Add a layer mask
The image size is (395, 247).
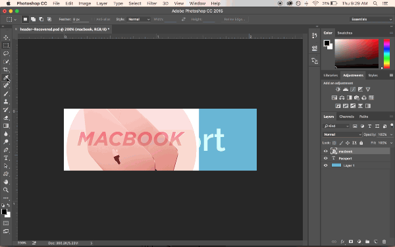(351, 242)
